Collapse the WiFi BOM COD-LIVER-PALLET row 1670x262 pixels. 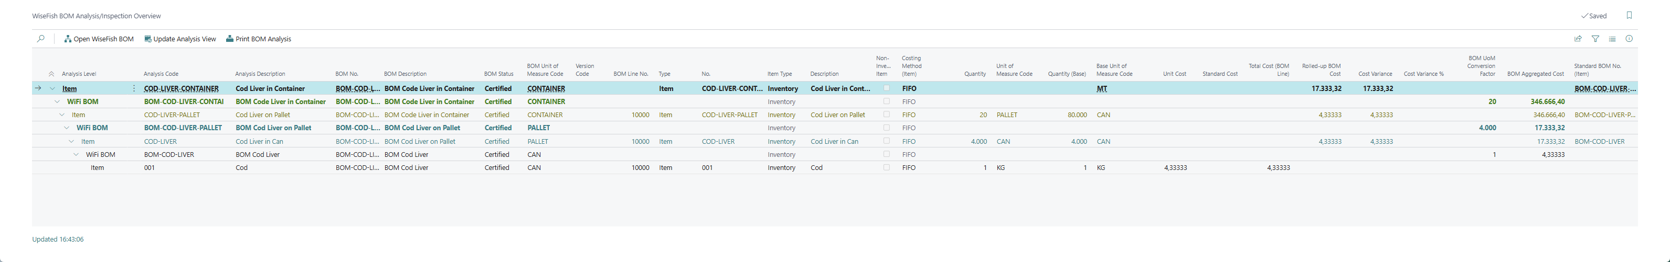(67, 128)
